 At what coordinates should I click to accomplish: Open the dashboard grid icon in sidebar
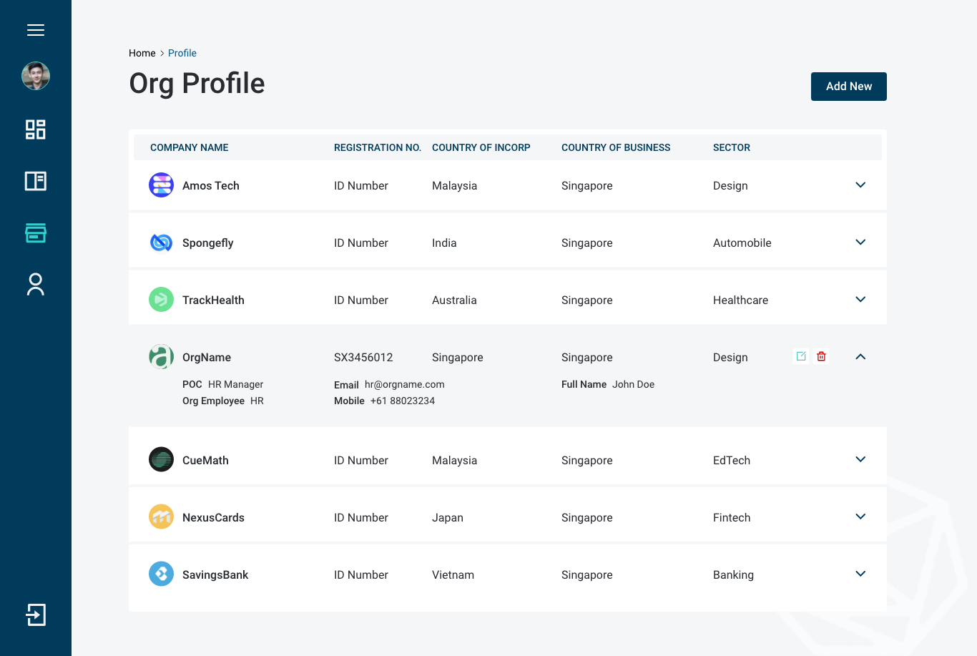pos(36,129)
